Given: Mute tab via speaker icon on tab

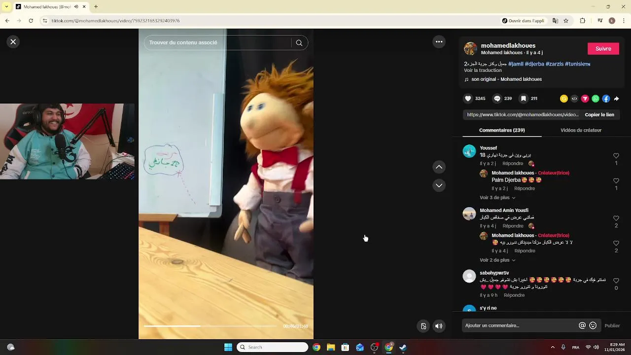Looking at the screenshot, I should pyautogui.click(x=76, y=7).
